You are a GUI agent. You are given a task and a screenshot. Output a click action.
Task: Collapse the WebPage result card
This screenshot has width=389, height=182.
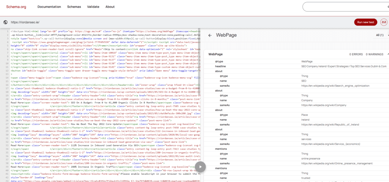[x=388, y=54]
